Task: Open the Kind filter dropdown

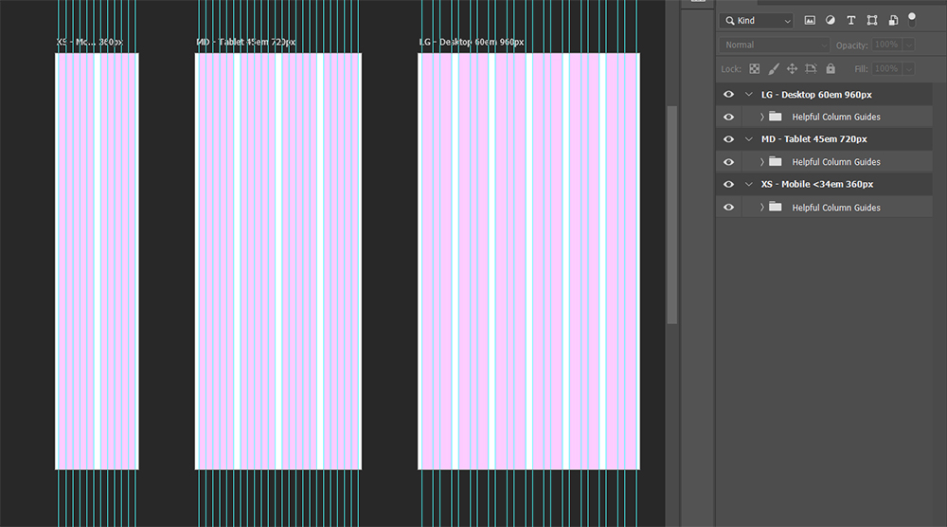Action: [757, 21]
